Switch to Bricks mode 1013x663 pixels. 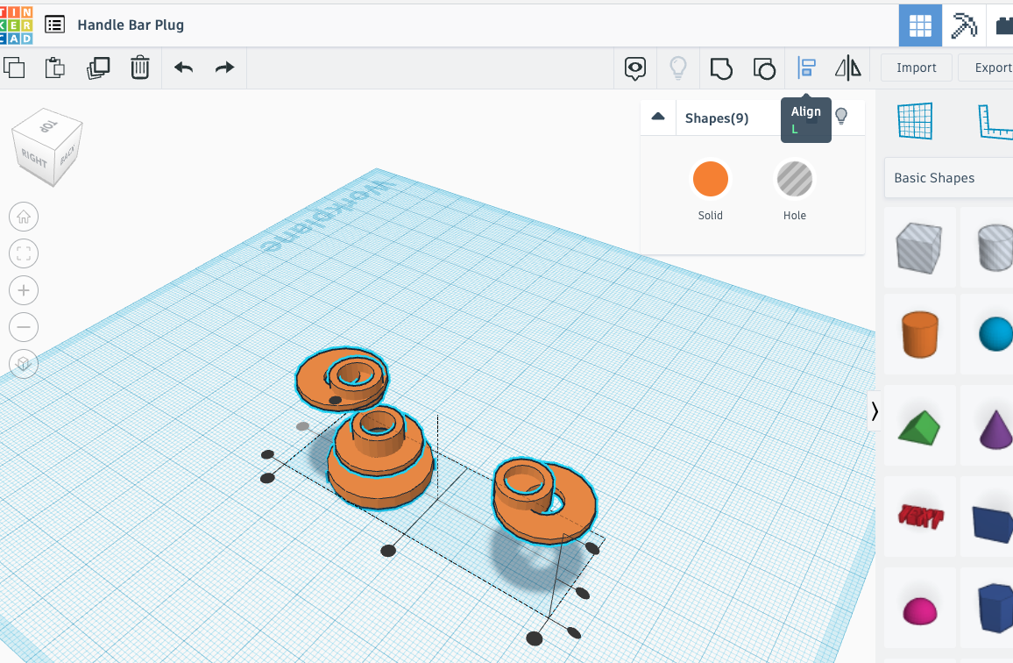(x=1002, y=26)
